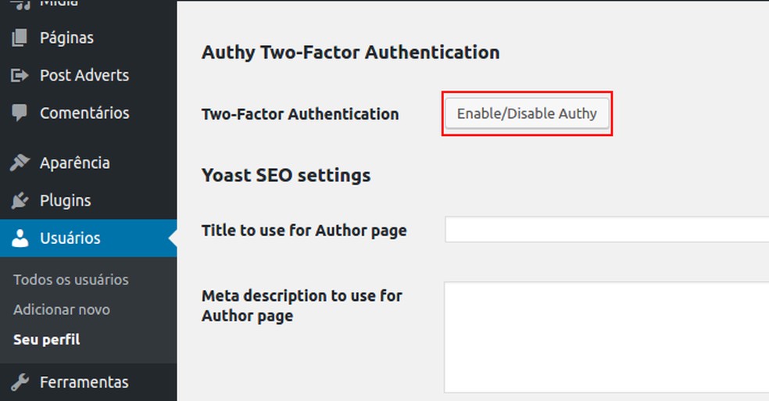Open the Todos os usuários submenu link

point(71,280)
